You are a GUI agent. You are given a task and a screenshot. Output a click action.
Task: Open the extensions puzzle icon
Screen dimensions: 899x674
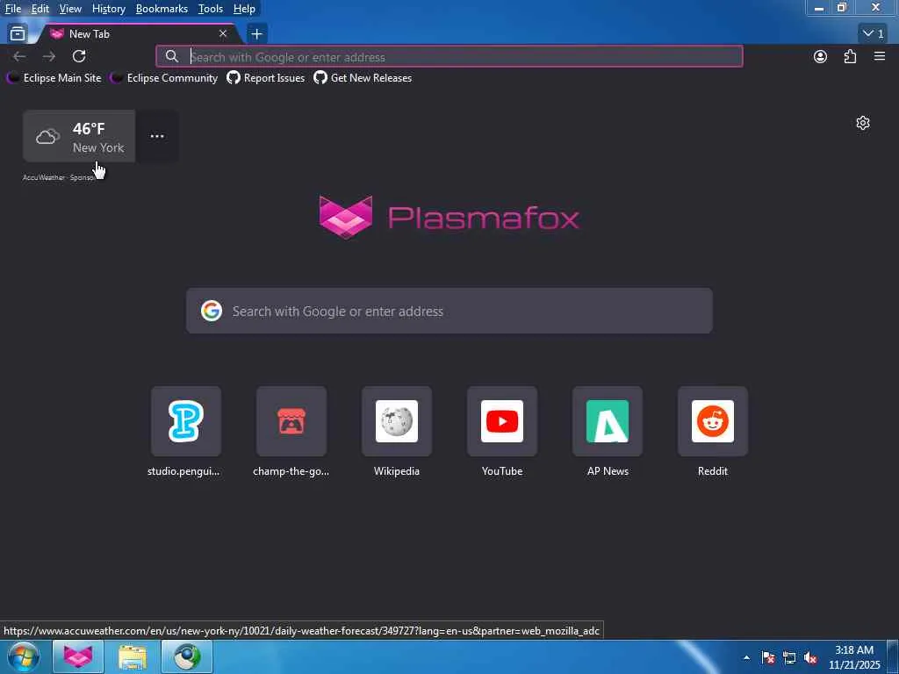click(850, 56)
